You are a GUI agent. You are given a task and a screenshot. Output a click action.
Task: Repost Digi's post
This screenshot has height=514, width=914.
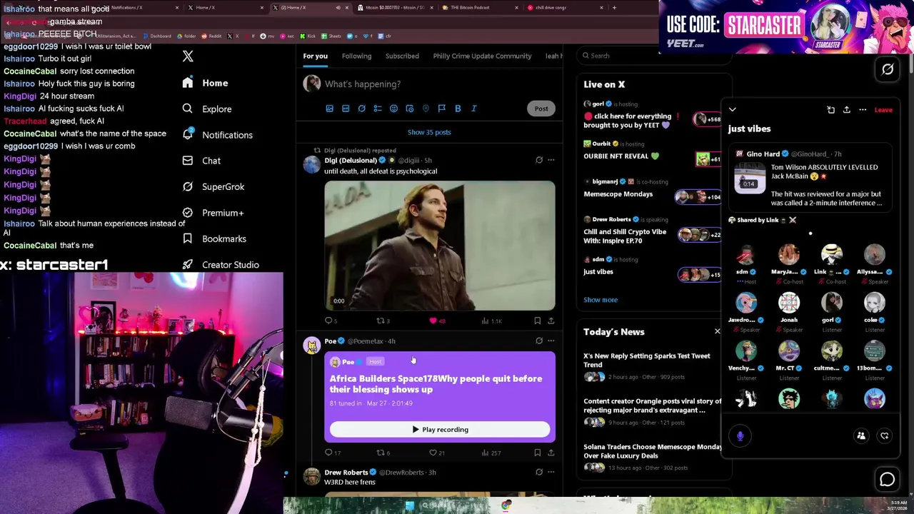coord(383,321)
